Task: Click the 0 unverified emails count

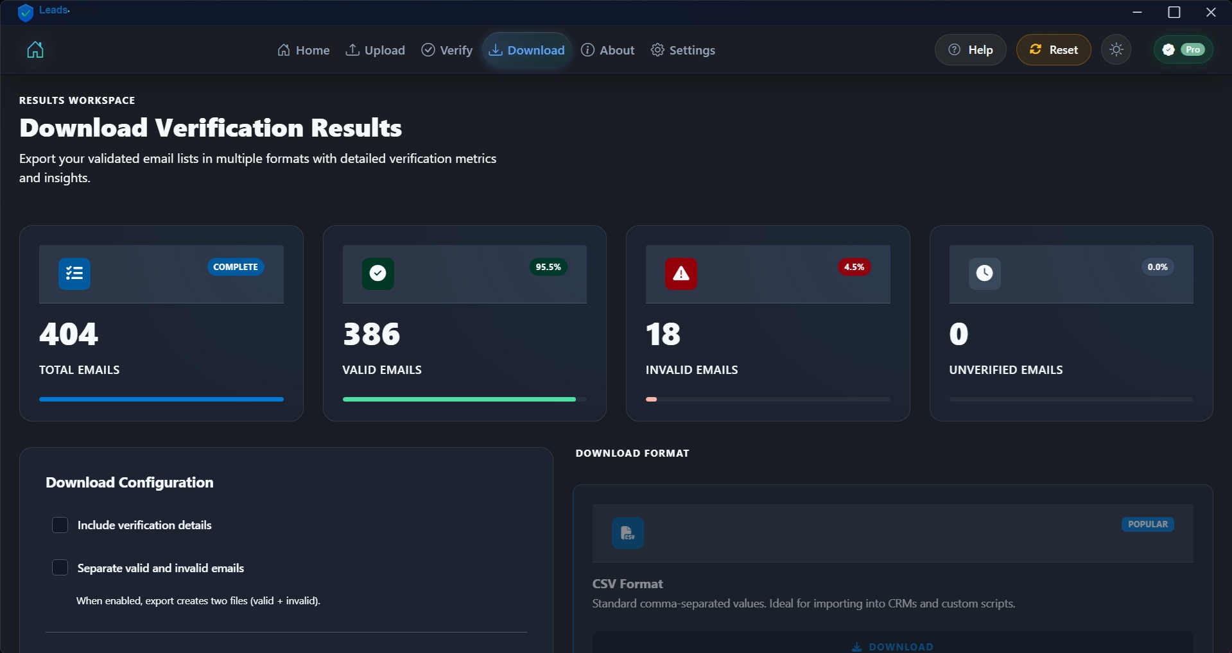Action: pyautogui.click(x=959, y=334)
